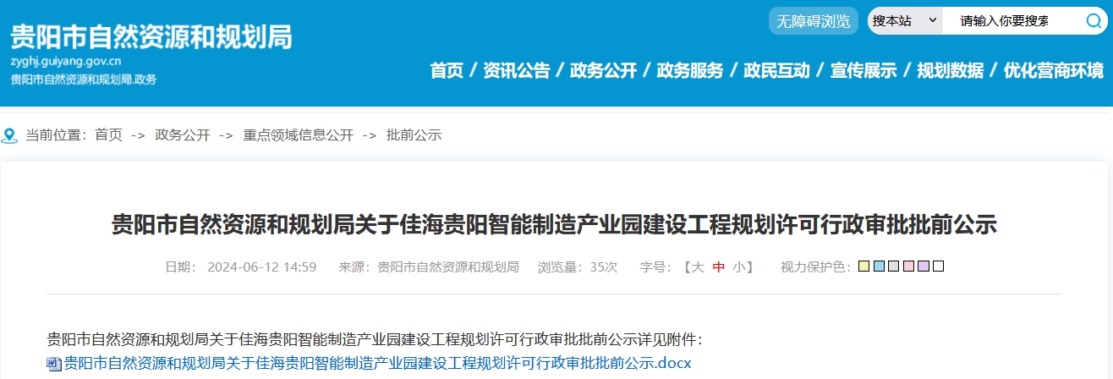Viewport: 1113px width, 379px height.
Task: Open the 首页 navigation menu
Action: 447,70
